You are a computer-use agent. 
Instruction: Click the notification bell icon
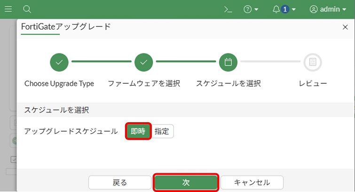(x=276, y=9)
